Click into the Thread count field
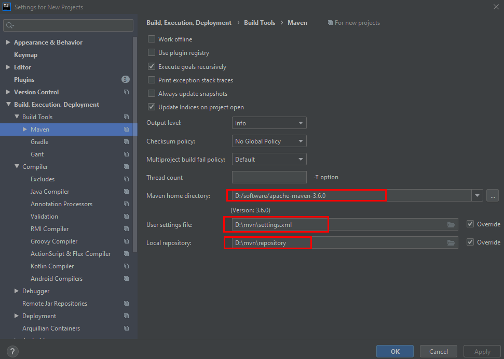Image resolution: width=504 pixels, height=359 pixels. point(269,177)
